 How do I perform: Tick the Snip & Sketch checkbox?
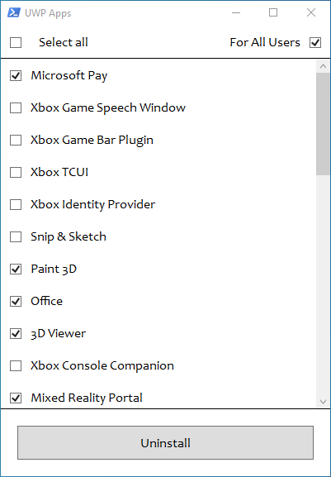pos(16,236)
